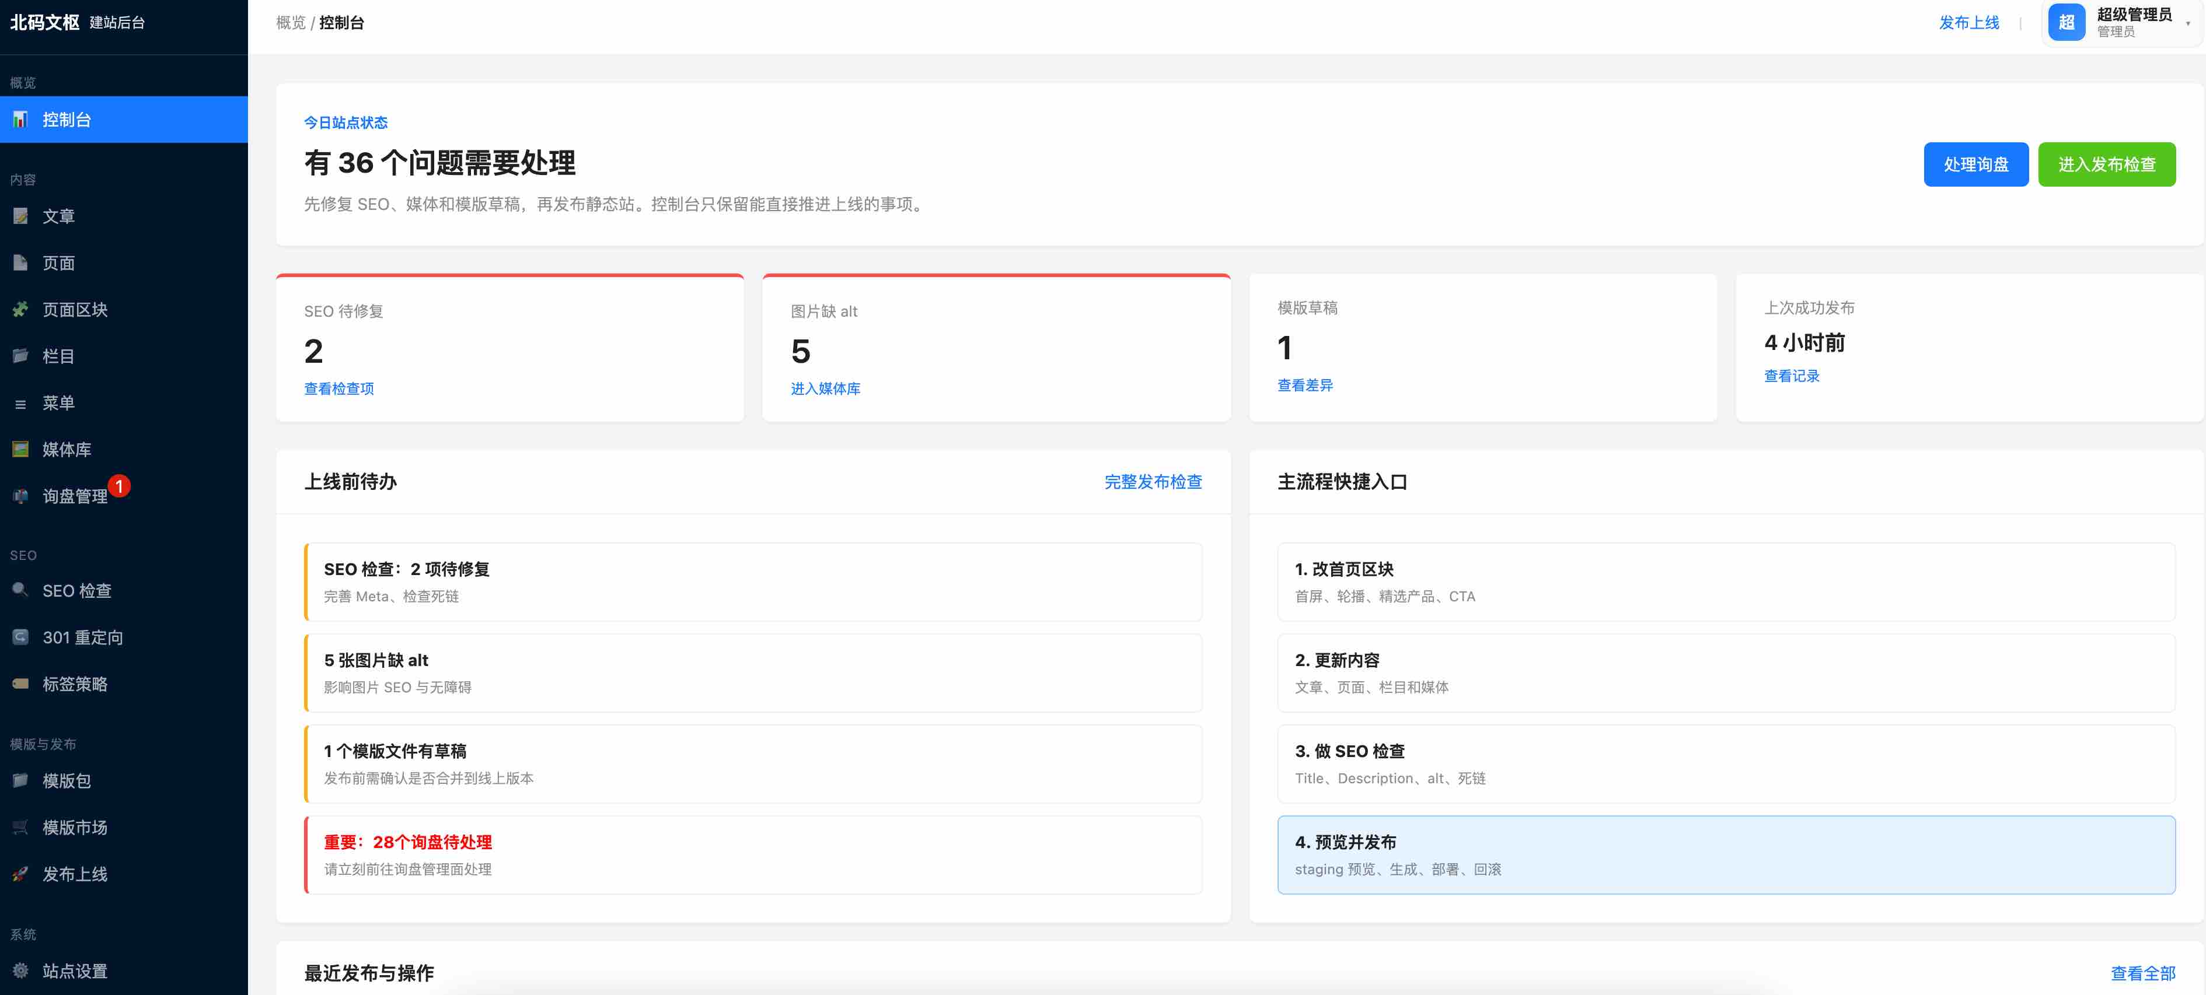Open the 1 个模版文件有草稿 todo card
Image resolution: width=2206 pixels, height=995 pixels.
pyautogui.click(x=753, y=764)
